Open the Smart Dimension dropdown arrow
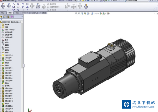Screen dimensions: 158x112 click(x=9, y=10)
